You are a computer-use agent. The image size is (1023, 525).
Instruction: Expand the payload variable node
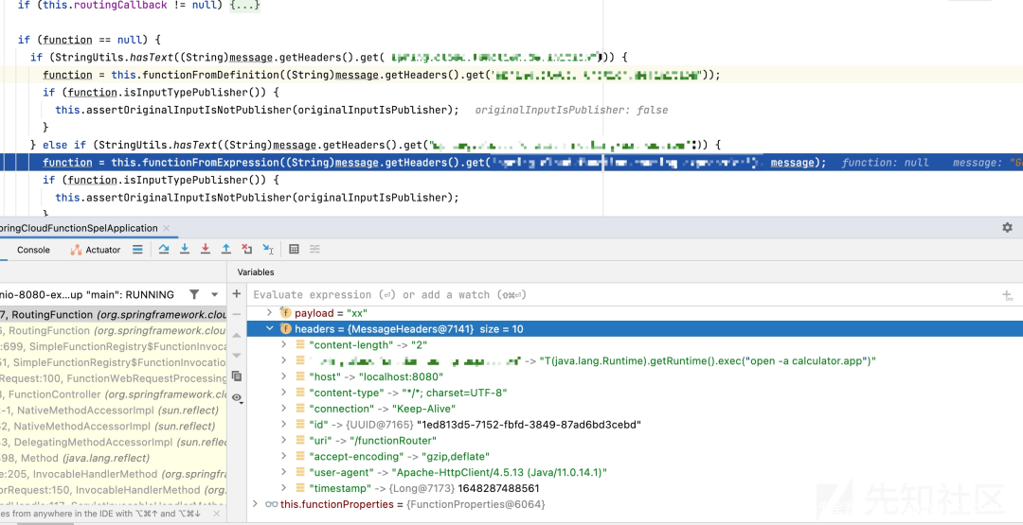pyautogui.click(x=270, y=312)
